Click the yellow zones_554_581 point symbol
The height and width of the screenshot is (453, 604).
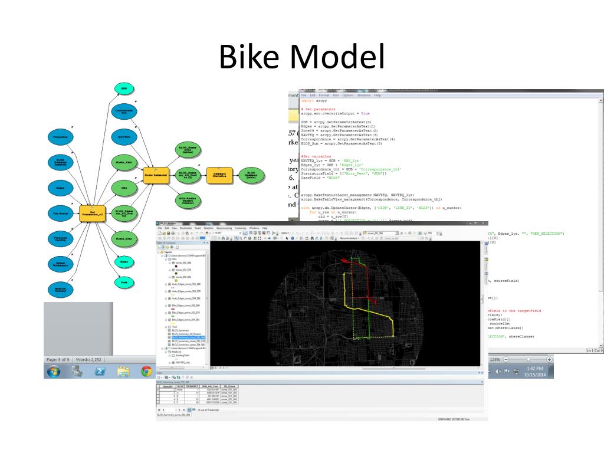[176, 280]
